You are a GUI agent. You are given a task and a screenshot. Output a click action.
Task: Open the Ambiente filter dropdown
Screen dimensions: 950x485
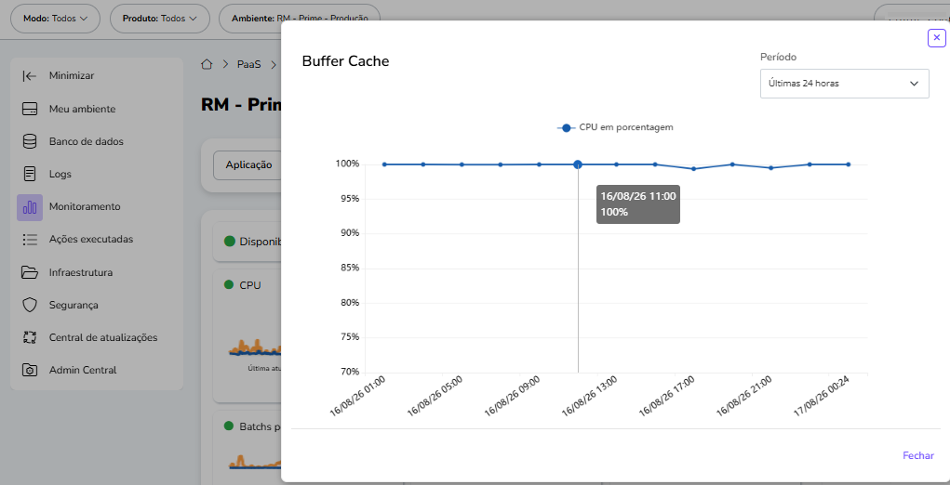click(x=300, y=19)
